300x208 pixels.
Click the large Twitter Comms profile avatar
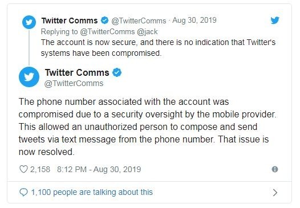[x=29, y=77]
